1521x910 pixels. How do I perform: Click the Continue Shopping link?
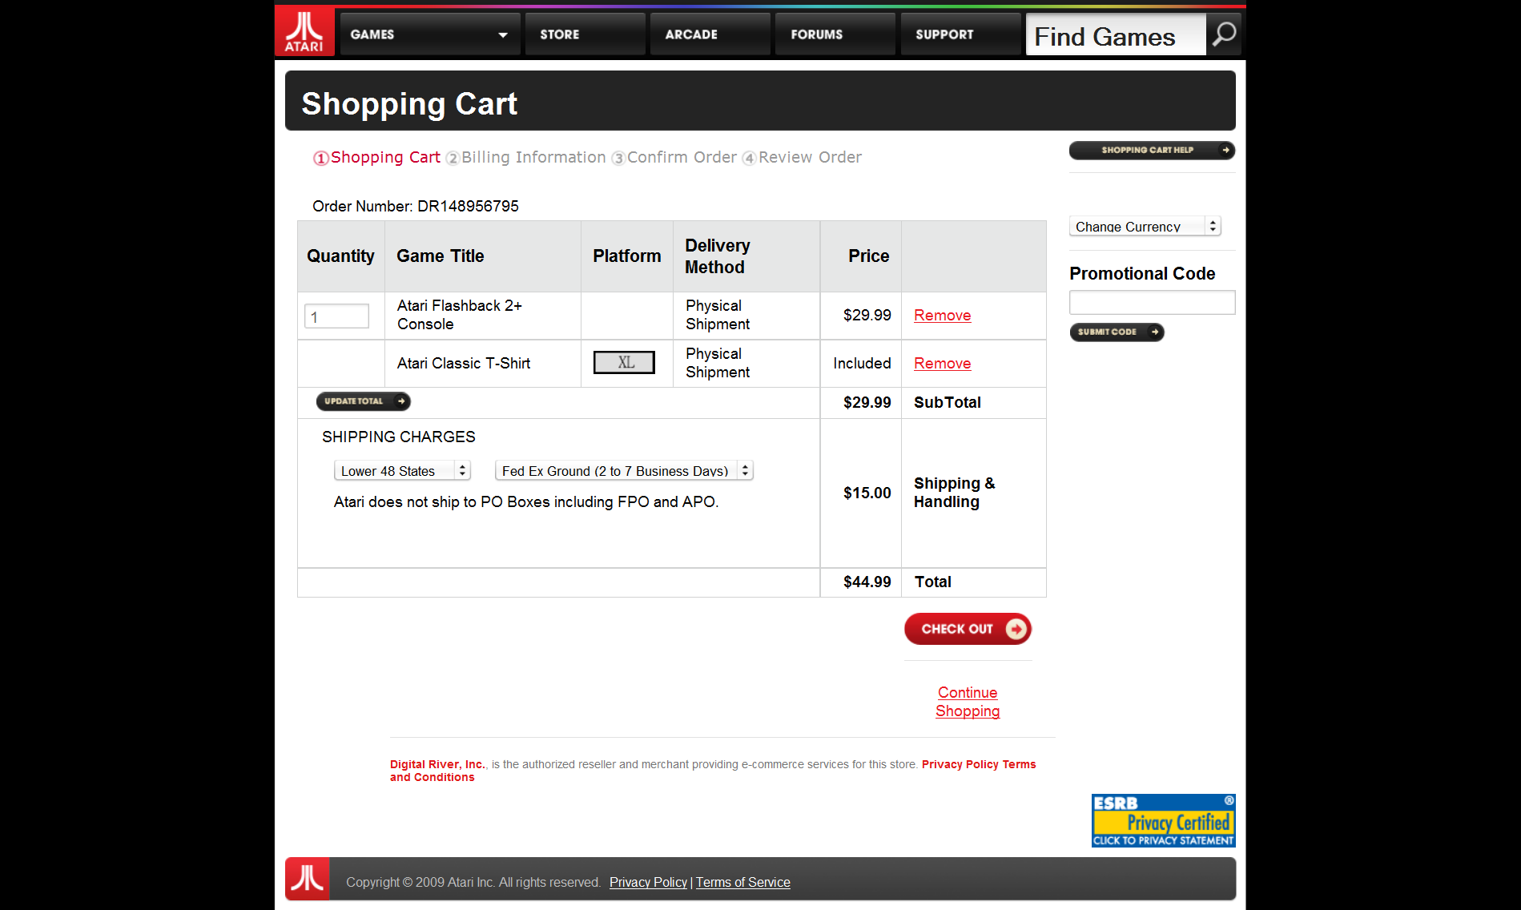tap(968, 702)
